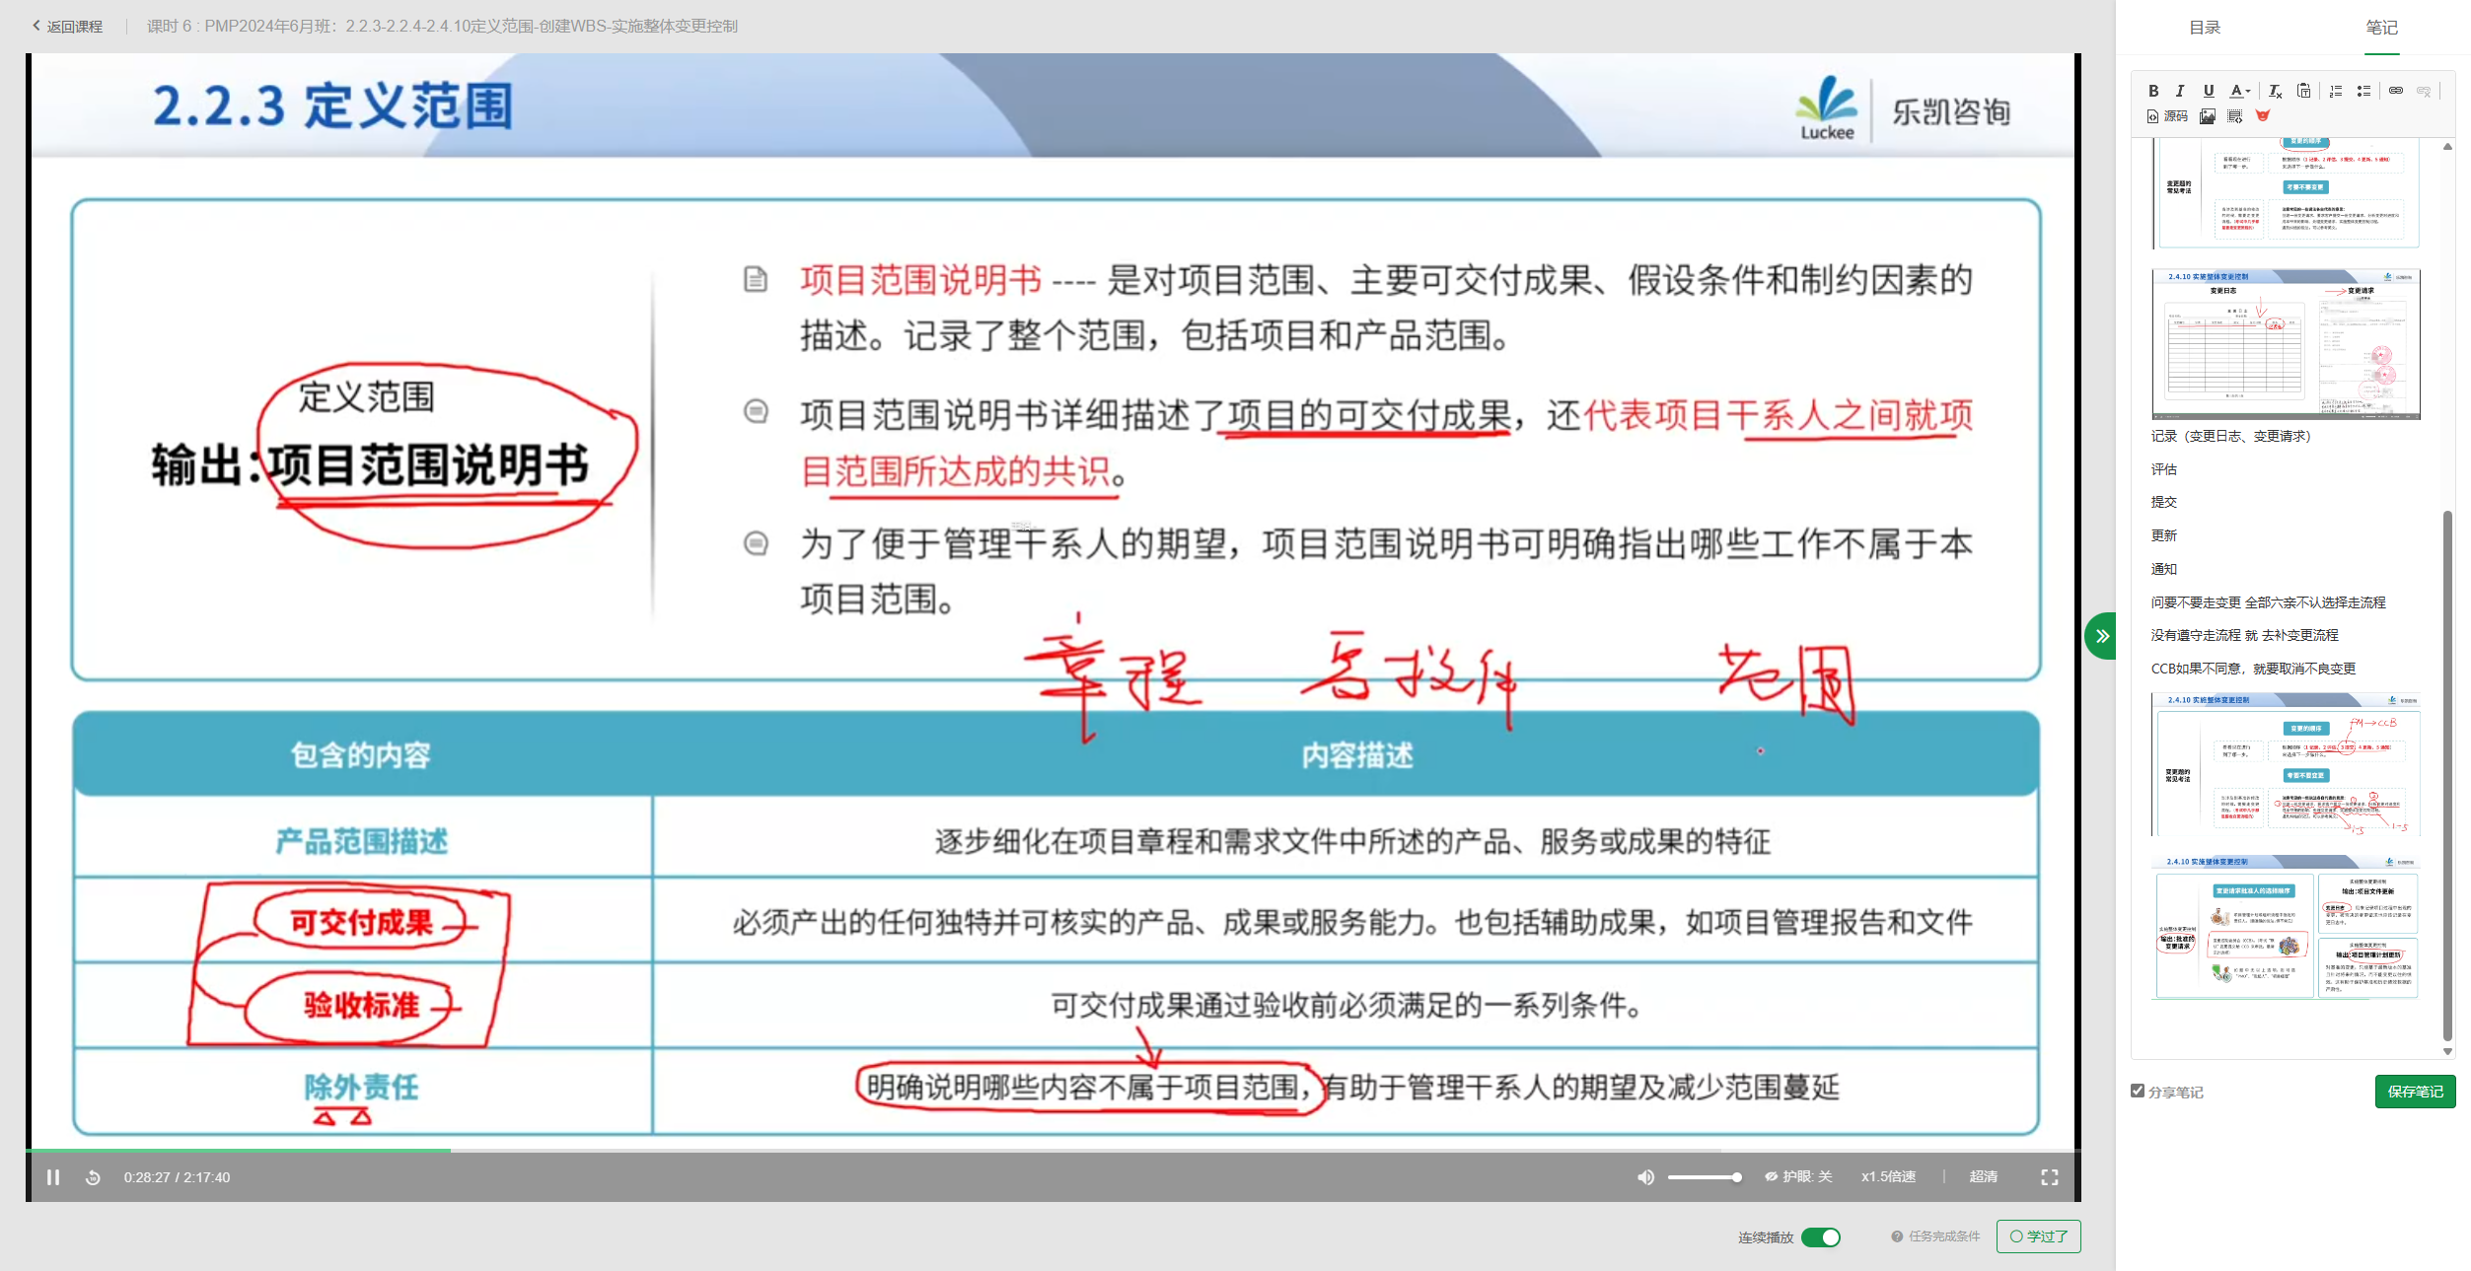
Task: Click the remove format icon
Action: pyautogui.click(x=2275, y=91)
